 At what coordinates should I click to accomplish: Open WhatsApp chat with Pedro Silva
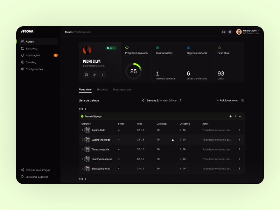86,75
